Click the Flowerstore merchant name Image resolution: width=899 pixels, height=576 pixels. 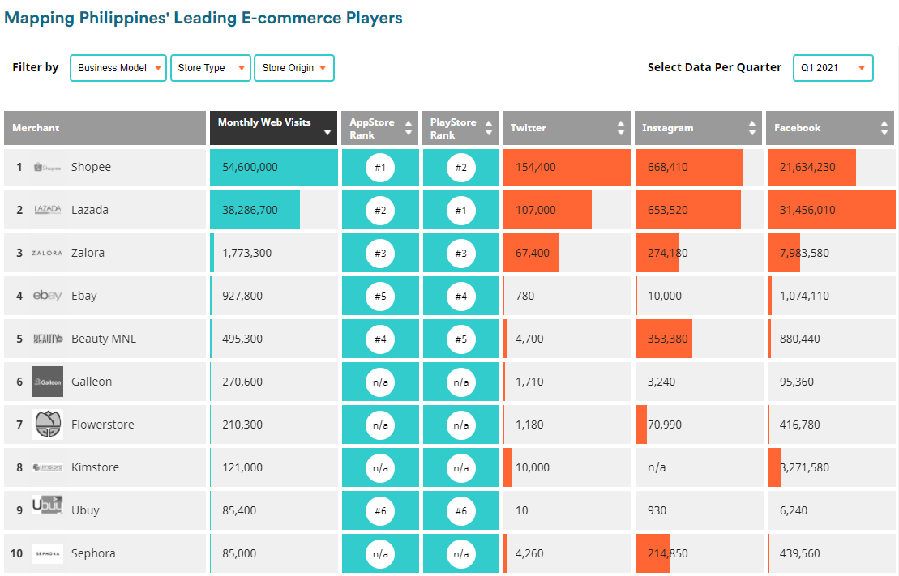(x=103, y=425)
